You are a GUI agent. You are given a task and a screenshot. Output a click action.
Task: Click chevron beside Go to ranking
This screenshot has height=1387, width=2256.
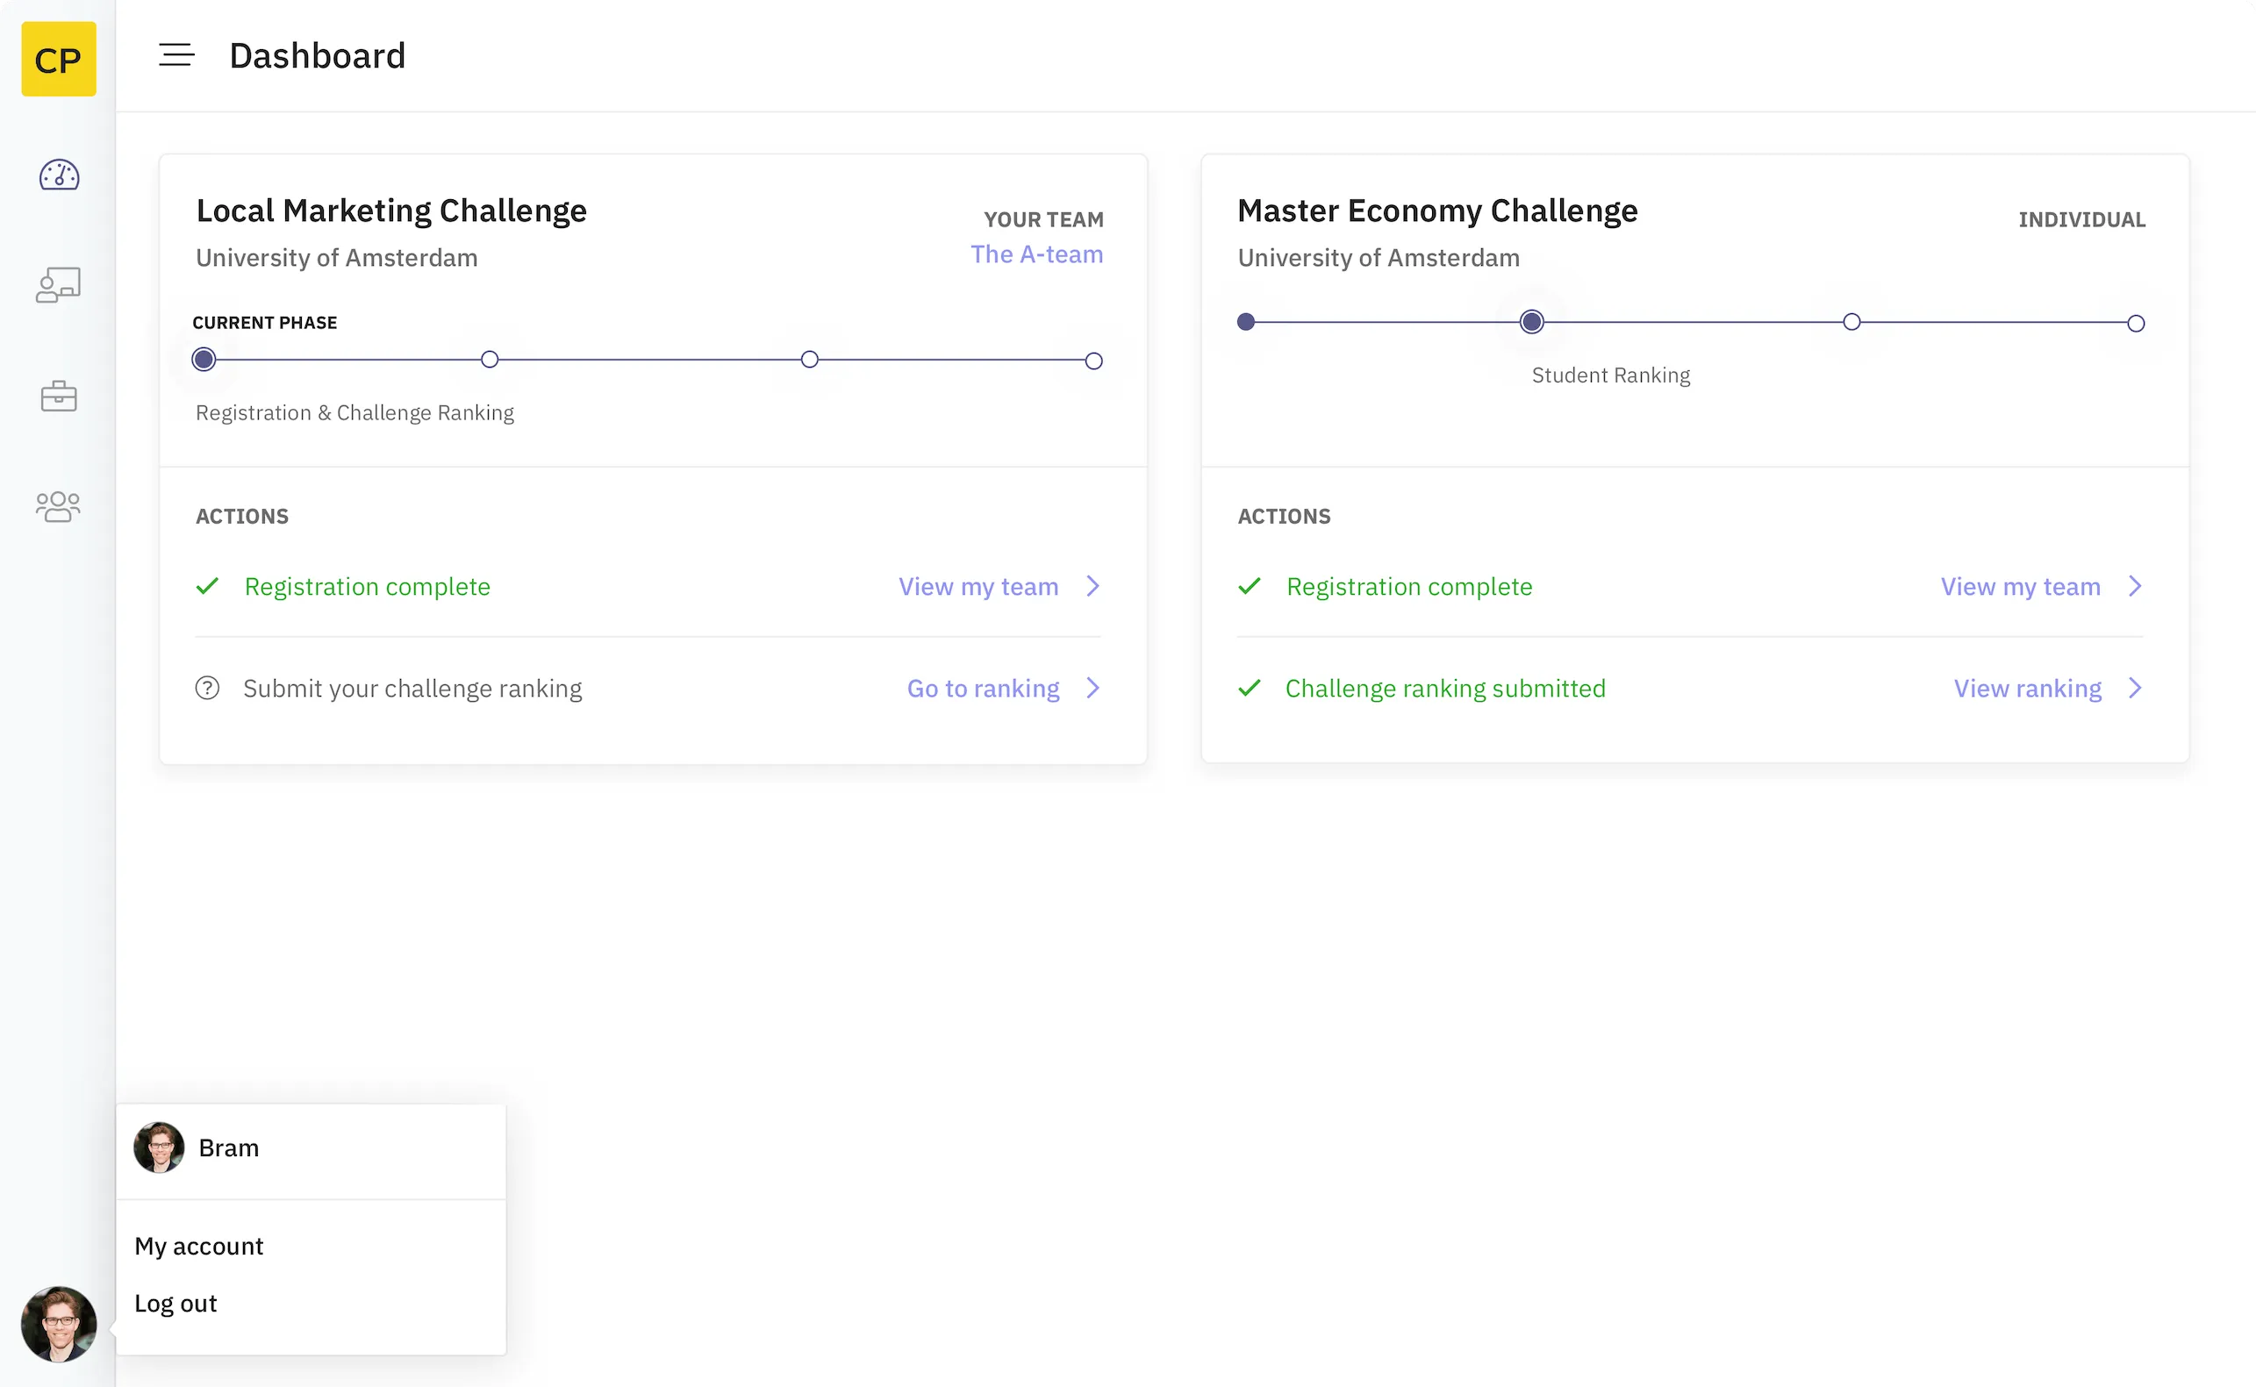pyautogui.click(x=1092, y=688)
